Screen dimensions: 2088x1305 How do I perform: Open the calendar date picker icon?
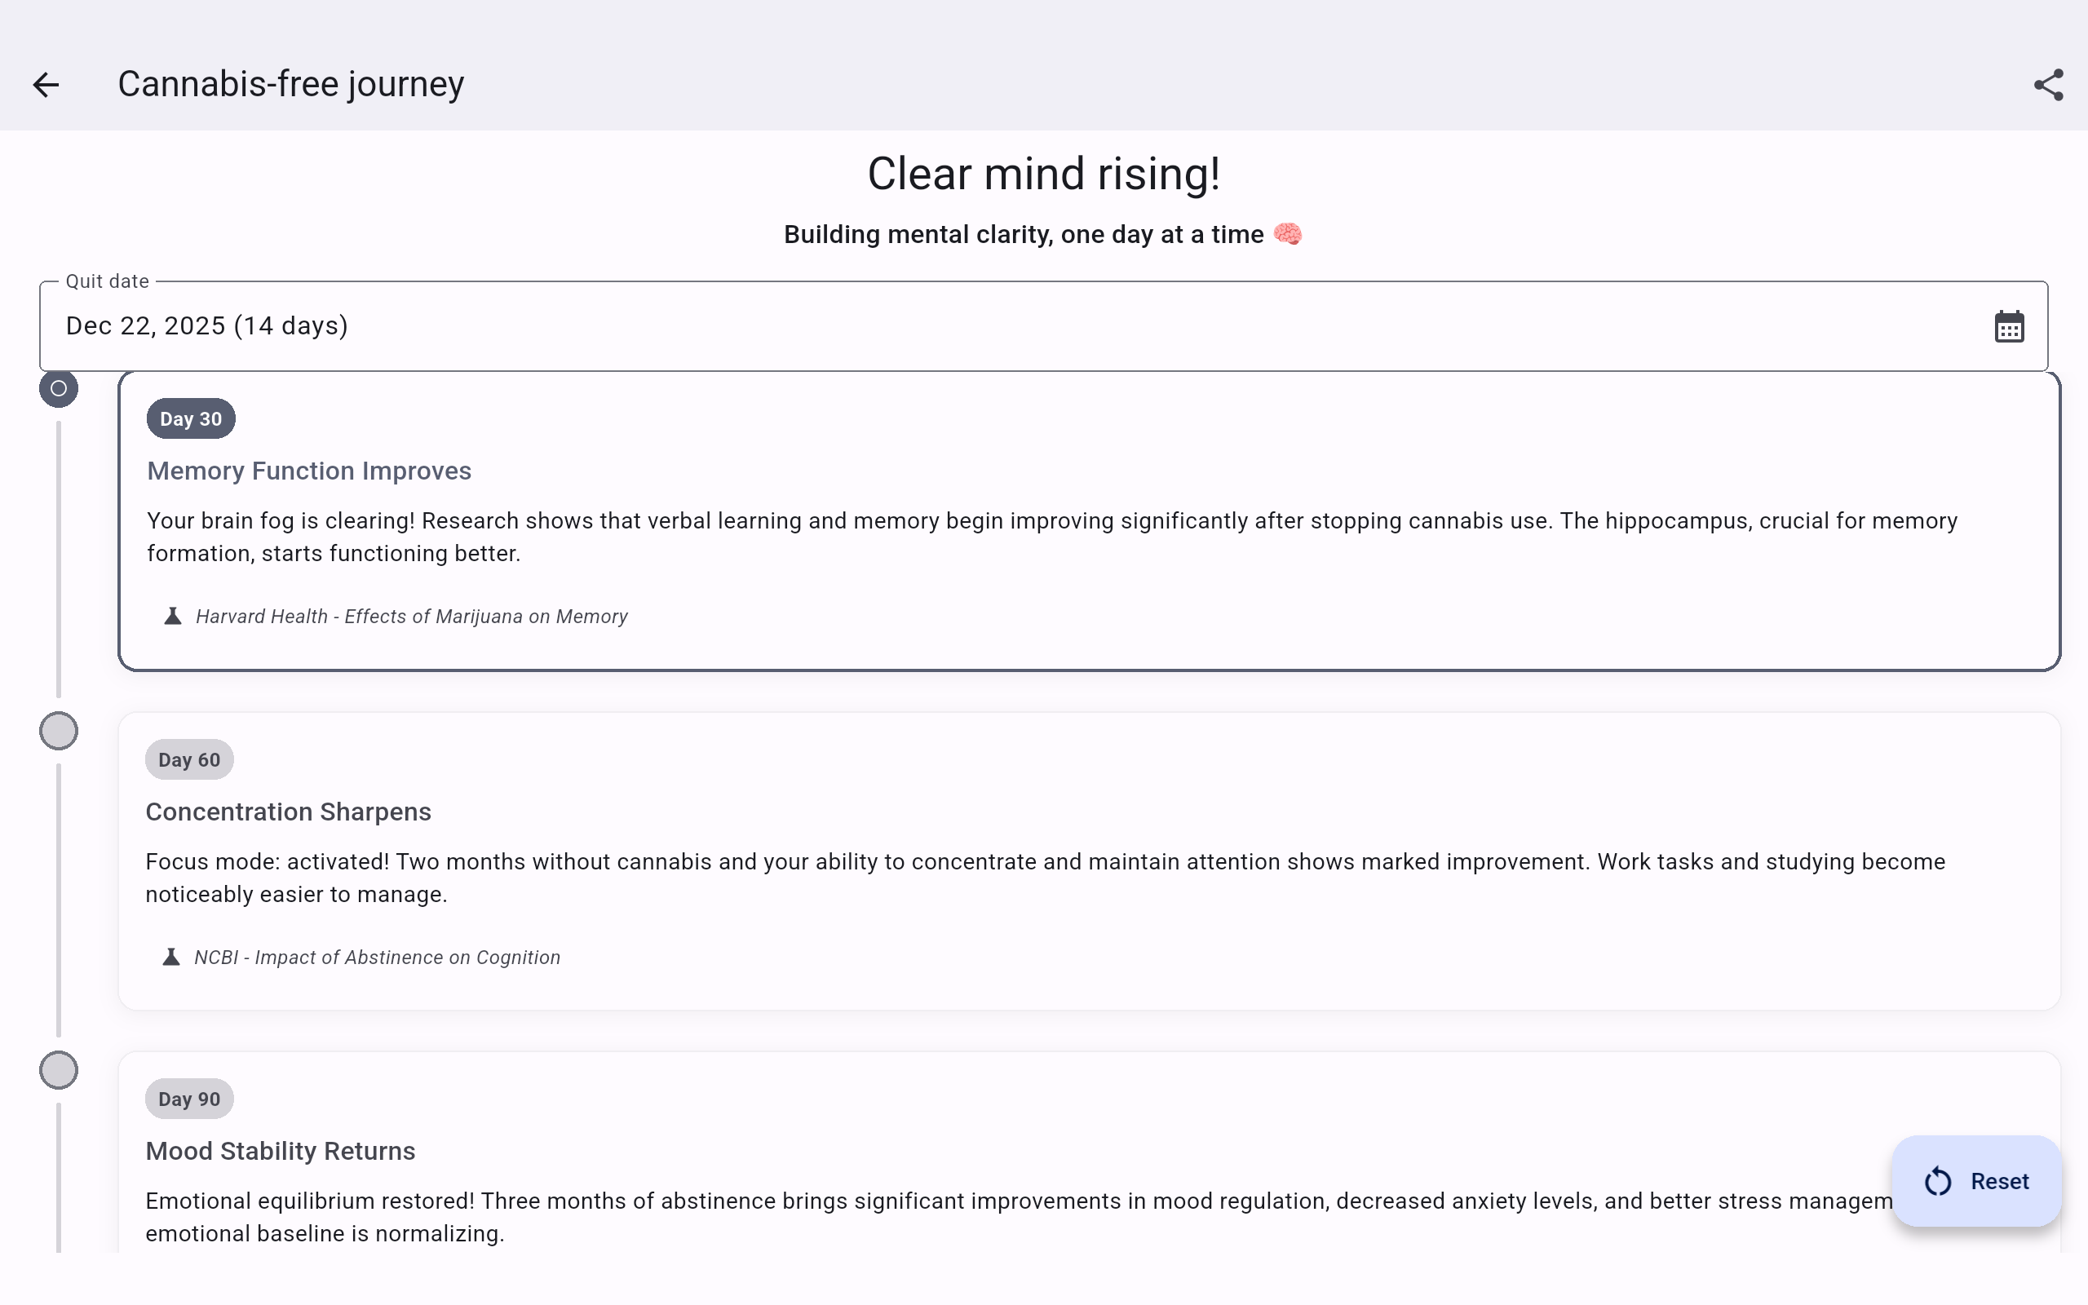tap(2009, 327)
